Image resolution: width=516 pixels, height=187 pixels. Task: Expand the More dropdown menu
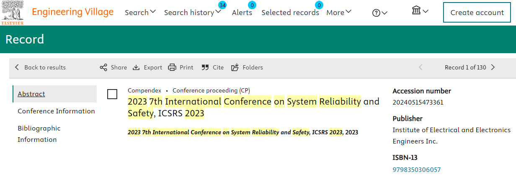point(339,13)
